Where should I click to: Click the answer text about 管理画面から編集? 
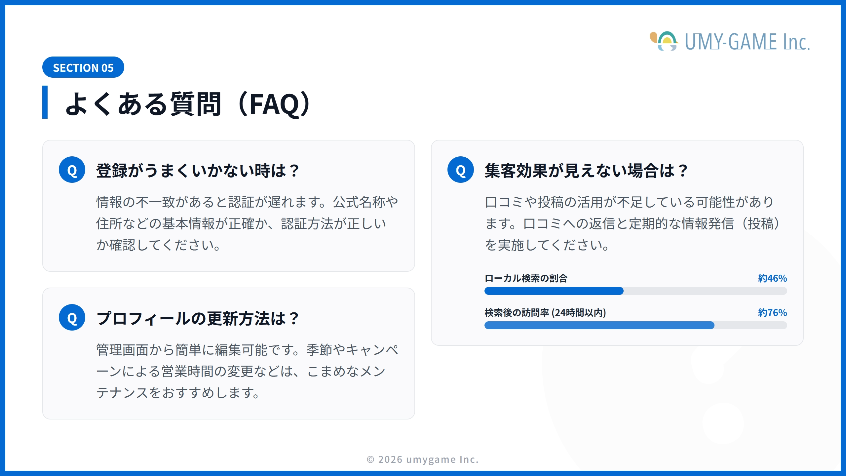pyautogui.click(x=247, y=371)
